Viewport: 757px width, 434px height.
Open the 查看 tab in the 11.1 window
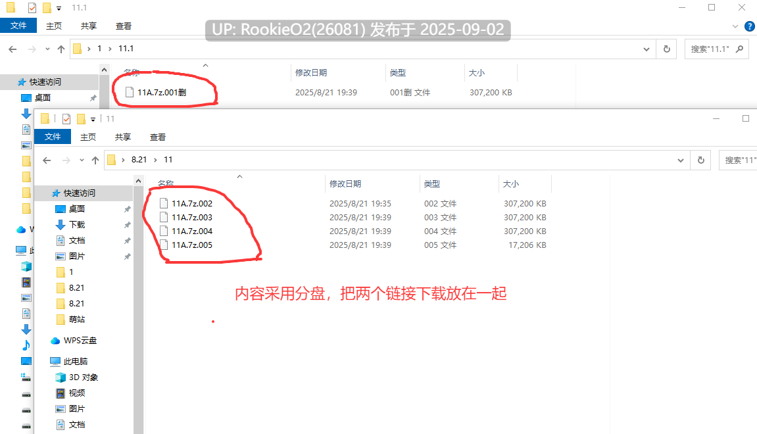[x=123, y=26]
